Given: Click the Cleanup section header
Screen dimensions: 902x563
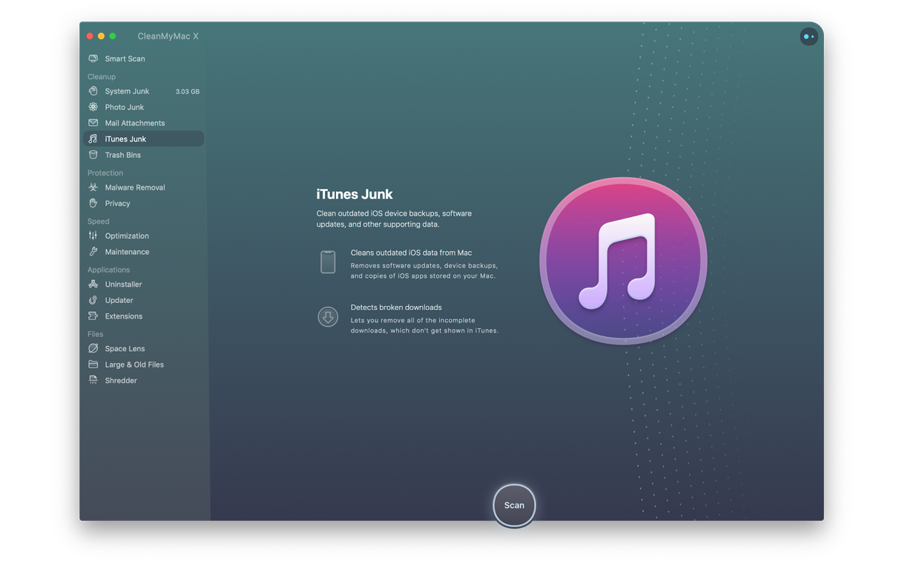Looking at the screenshot, I should 102,76.
